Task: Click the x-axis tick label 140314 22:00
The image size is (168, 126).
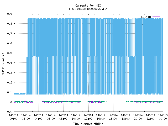Action: 150,117
